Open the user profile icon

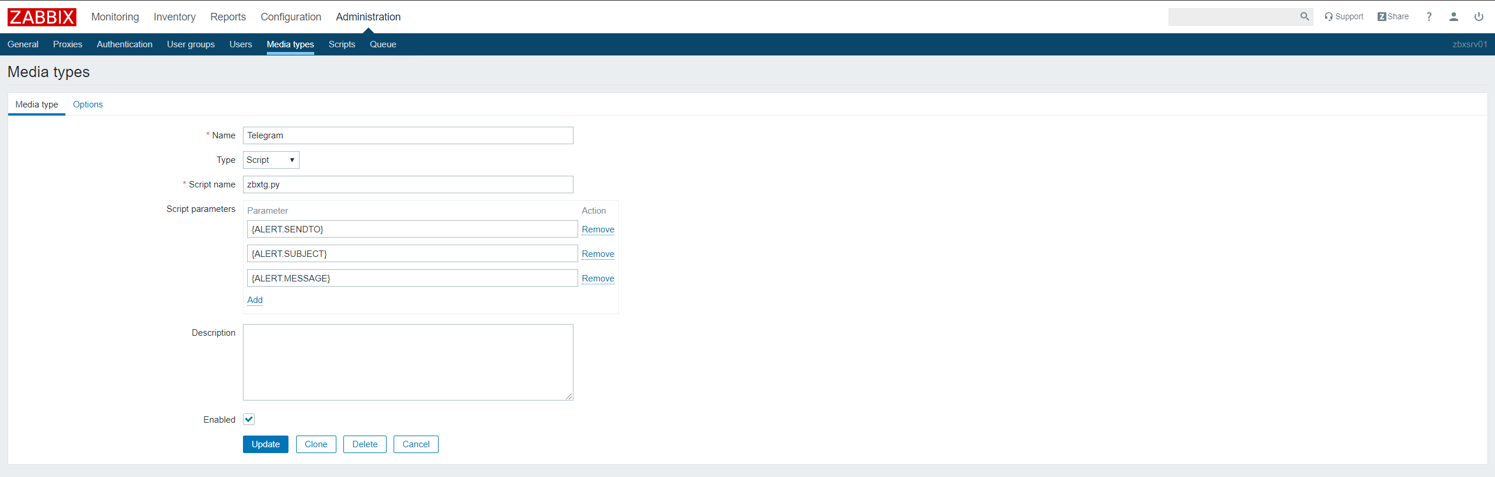click(x=1454, y=17)
